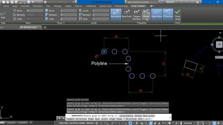The image size is (223, 125).
Task: Click the Autodesk App Store cart icon
Action: coord(185,2)
